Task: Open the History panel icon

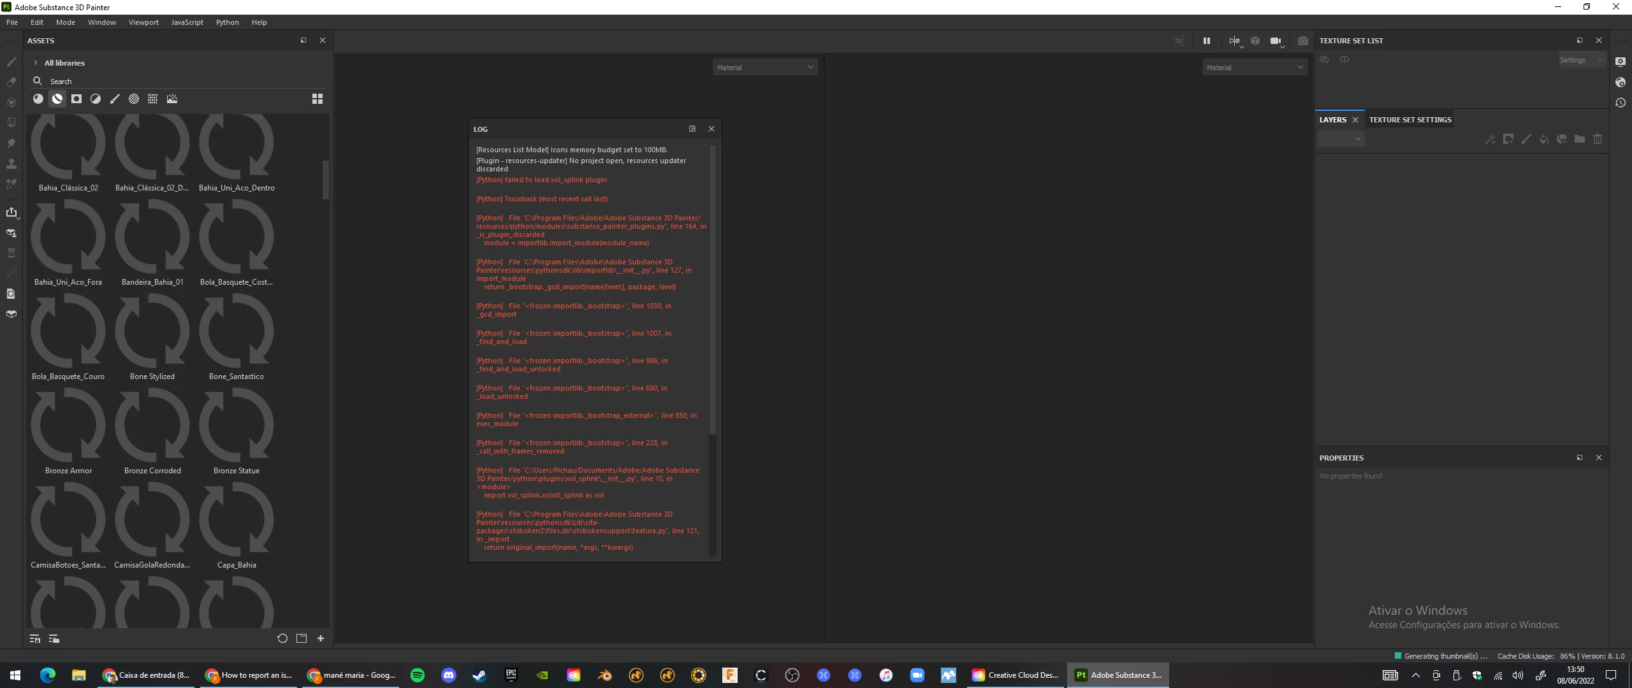Action: point(1621,103)
